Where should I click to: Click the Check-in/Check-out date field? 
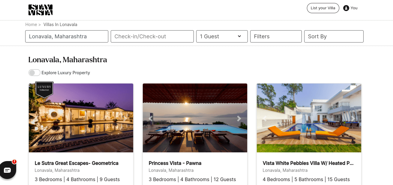pos(152,37)
